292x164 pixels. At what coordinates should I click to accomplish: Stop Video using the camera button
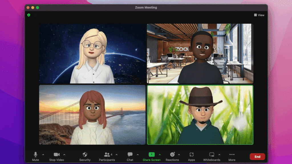(x=56, y=155)
